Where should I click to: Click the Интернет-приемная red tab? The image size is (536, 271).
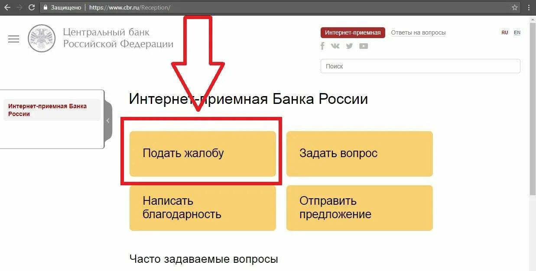(353, 32)
